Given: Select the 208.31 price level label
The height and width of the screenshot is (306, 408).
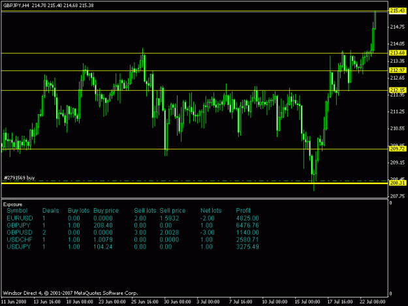Looking at the screenshot, I should point(398,183).
